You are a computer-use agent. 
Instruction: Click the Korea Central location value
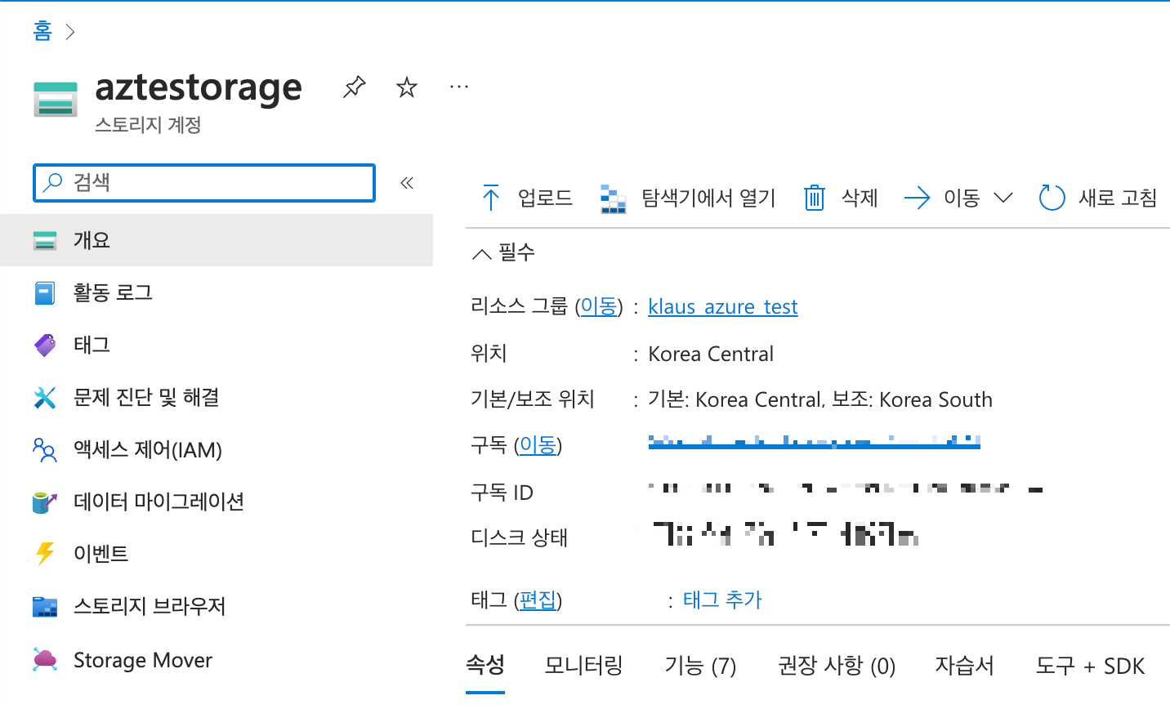[711, 354]
